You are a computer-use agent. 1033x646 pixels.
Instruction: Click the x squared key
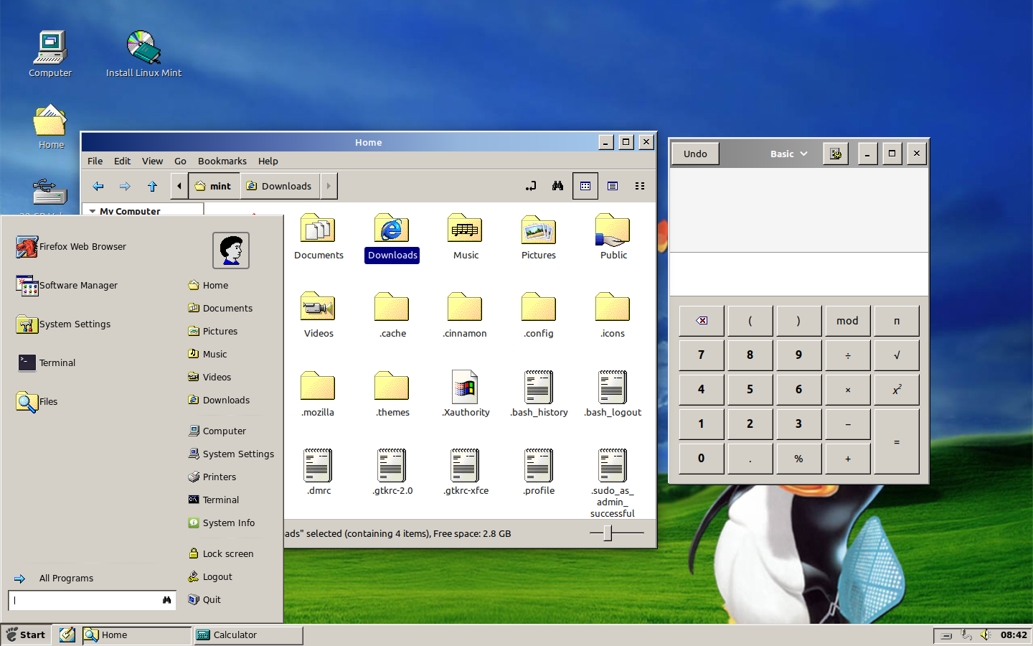(896, 390)
